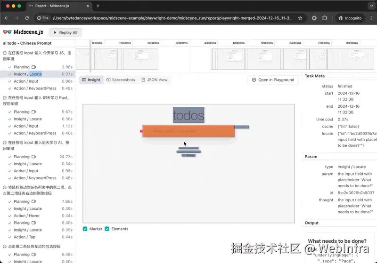377x263 pixels.
Task: Open the browser three-dot menu
Action: (371, 18)
